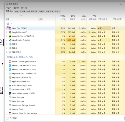
Task: Sort by the 이름 column header
Action: [22, 18]
